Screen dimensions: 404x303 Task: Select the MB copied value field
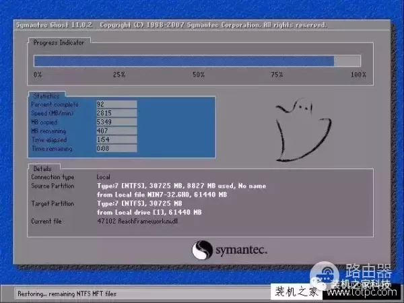(x=117, y=122)
